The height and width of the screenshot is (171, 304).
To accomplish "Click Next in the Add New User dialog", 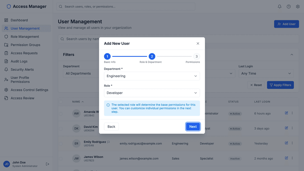I will tap(193, 127).
